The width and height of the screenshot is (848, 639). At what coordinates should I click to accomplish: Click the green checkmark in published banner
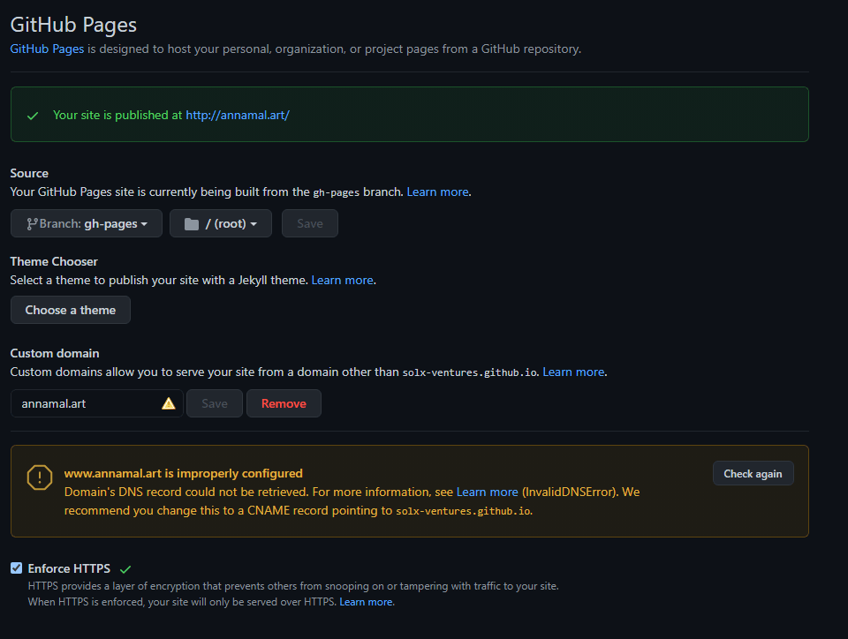pyautogui.click(x=33, y=116)
